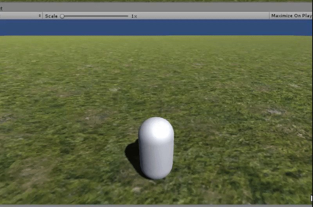Image resolution: width=313 pixels, height=207 pixels.
Task: Click the middle of the Scale slider track
Action: [x=95, y=16]
